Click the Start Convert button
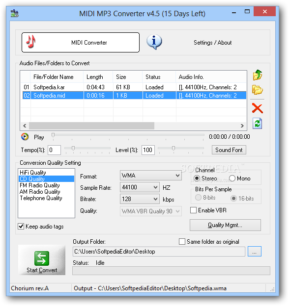The image size is (289, 306). tap(42, 260)
